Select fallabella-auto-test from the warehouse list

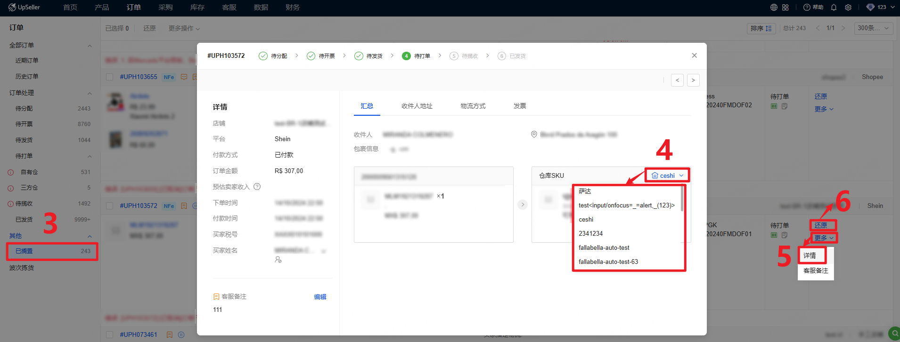604,247
